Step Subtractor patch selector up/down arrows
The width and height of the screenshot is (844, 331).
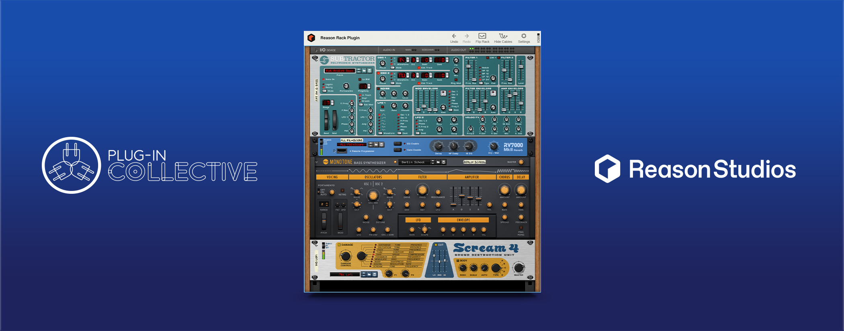(x=358, y=71)
